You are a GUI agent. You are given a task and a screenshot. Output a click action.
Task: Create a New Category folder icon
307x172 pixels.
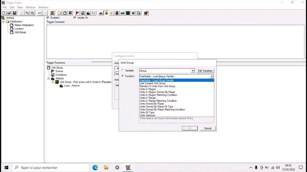tap(59, 13)
